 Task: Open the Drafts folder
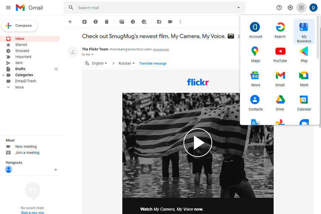click(x=30, y=69)
